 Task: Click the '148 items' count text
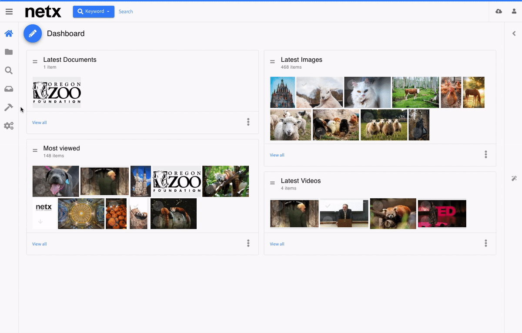tap(54, 156)
